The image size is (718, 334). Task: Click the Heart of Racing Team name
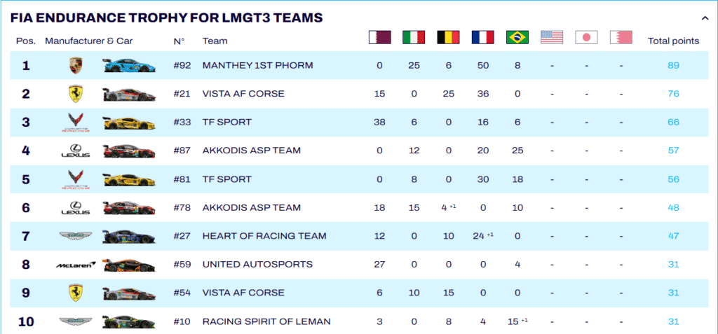point(264,236)
